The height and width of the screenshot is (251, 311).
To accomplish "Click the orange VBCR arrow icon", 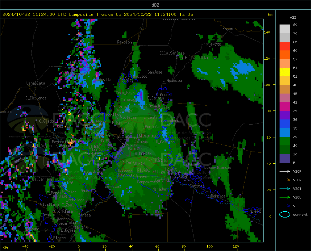I will click(x=285, y=180).
